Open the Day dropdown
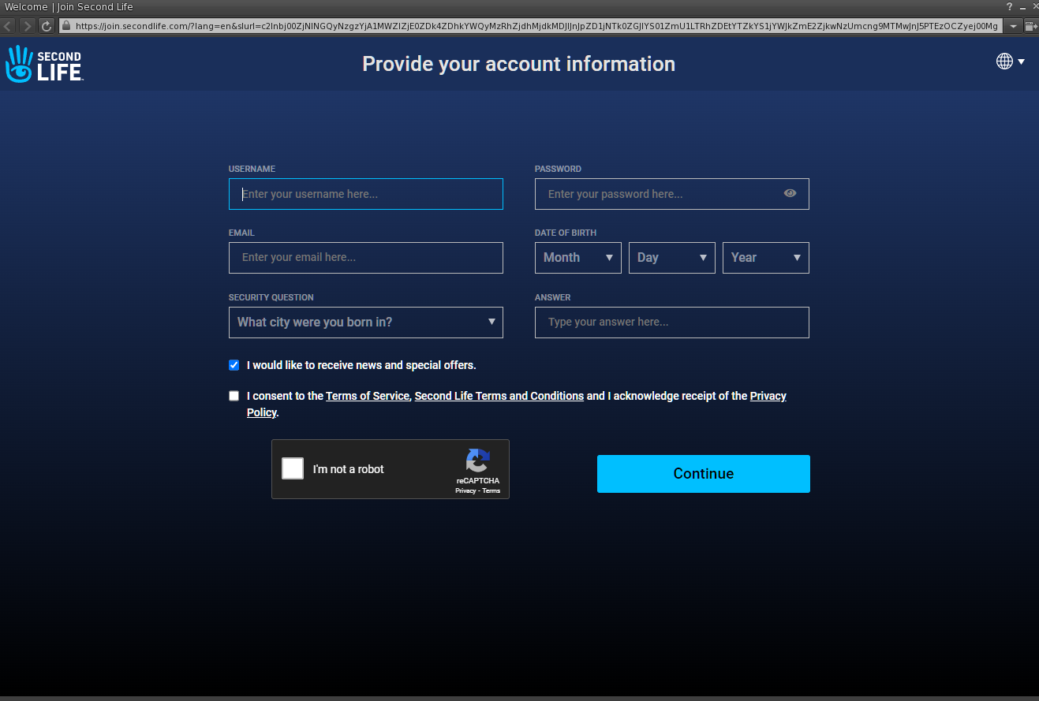 click(672, 258)
